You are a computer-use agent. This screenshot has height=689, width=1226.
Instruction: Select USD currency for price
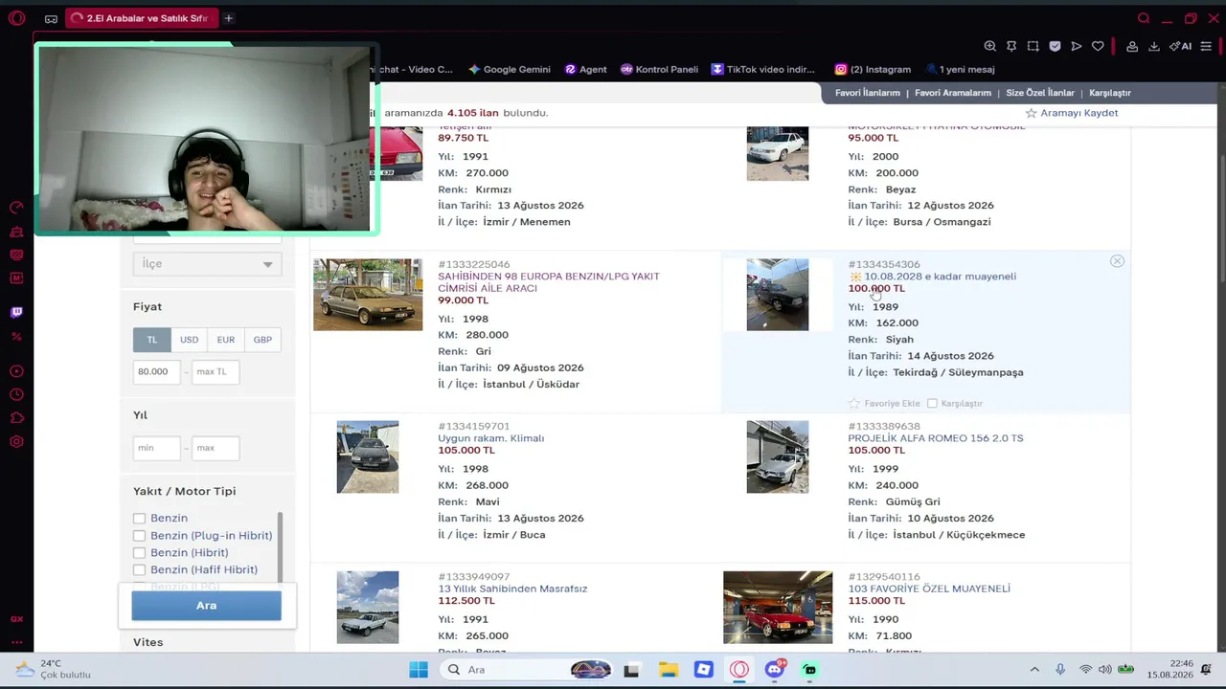(190, 340)
